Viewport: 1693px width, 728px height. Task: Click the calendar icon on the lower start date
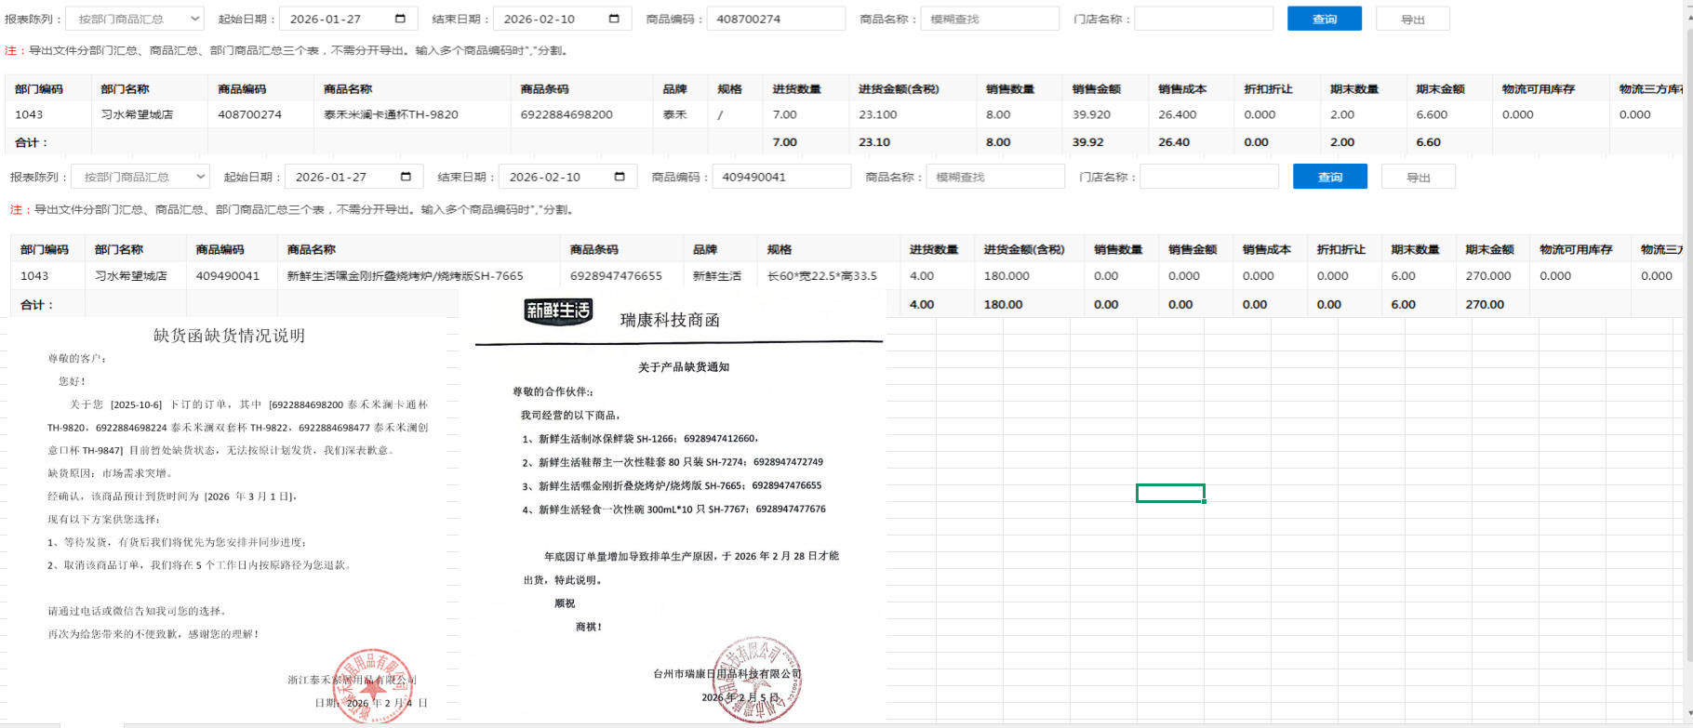pyautogui.click(x=406, y=177)
